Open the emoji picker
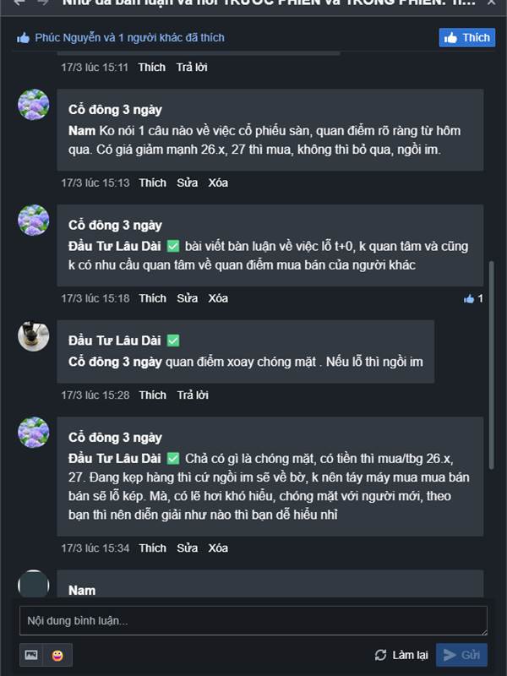This screenshot has width=507, height=676. (57, 655)
